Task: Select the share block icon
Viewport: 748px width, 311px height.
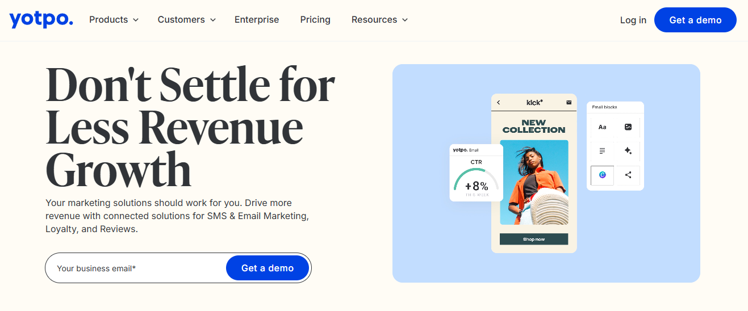Action: pos(628,175)
